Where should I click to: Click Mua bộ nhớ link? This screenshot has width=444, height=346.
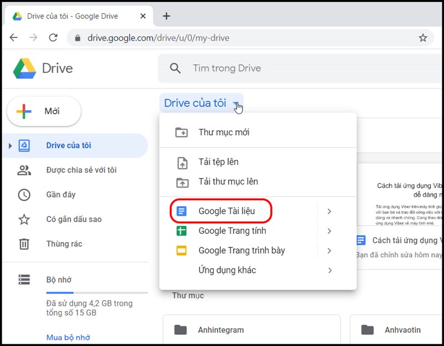coord(68,337)
